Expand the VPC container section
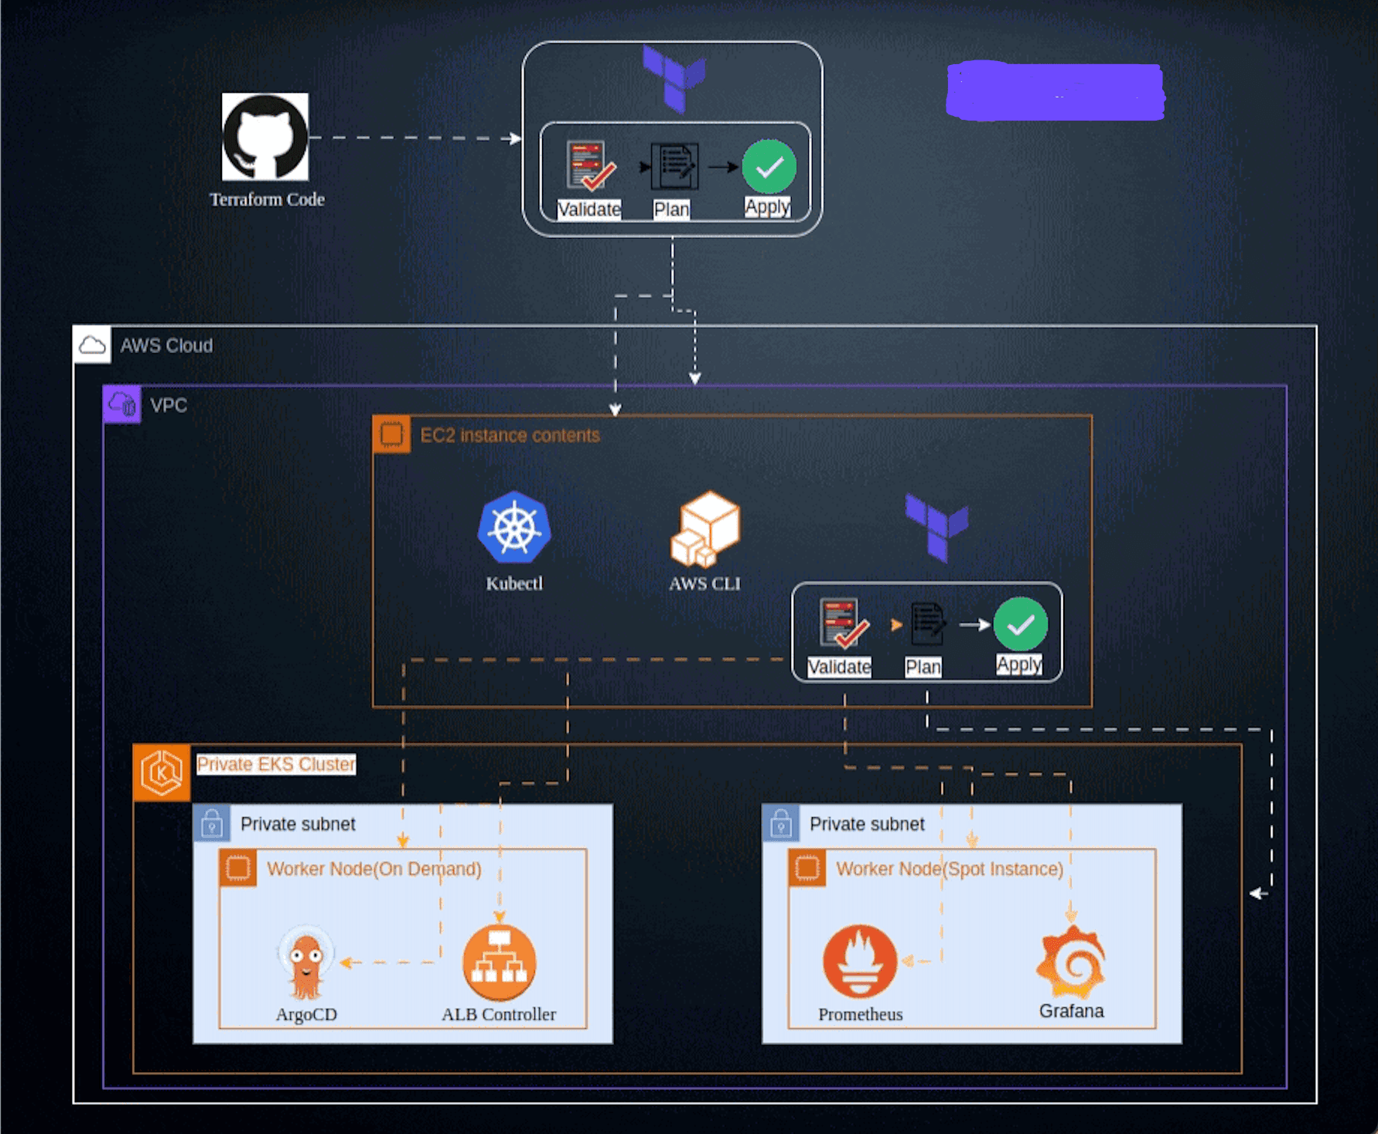The width and height of the screenshot is (1378, 1134). click(x=121, y=404)
